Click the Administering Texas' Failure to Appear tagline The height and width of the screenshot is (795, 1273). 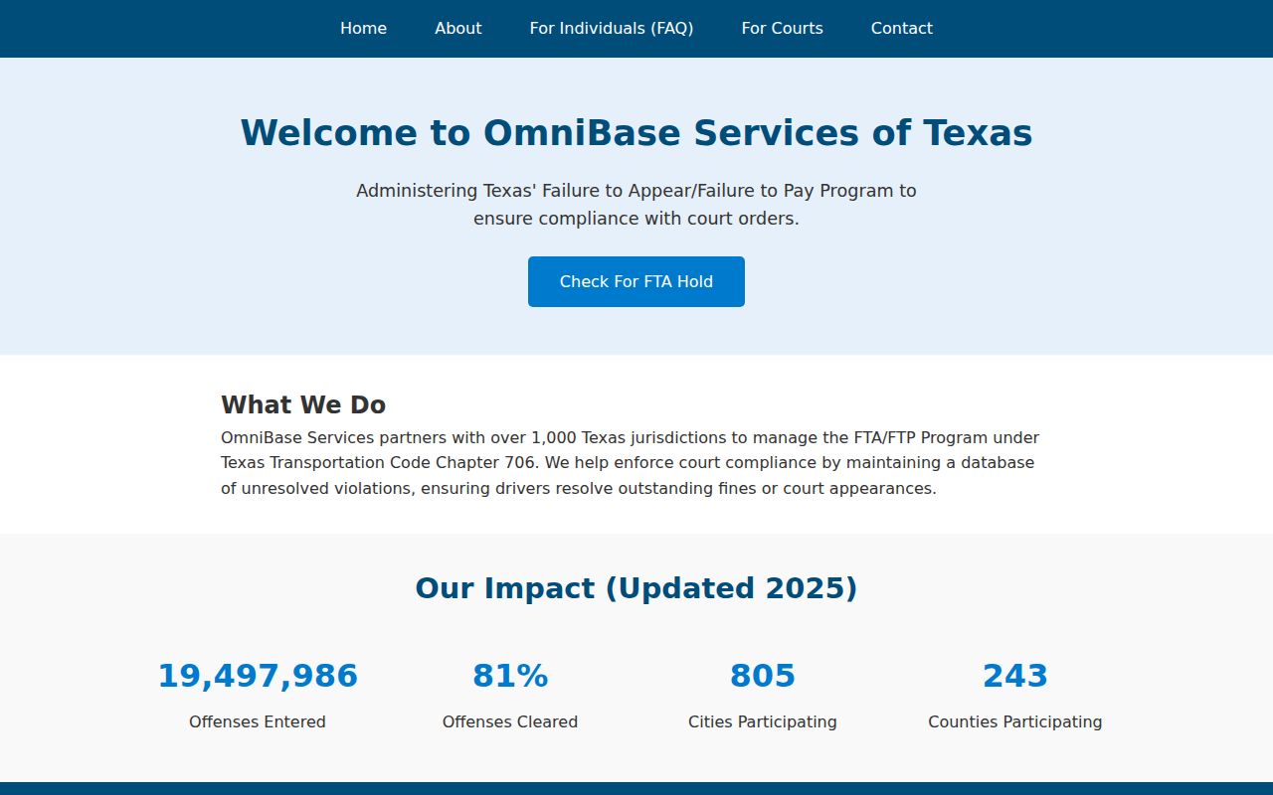click(636, 205)
